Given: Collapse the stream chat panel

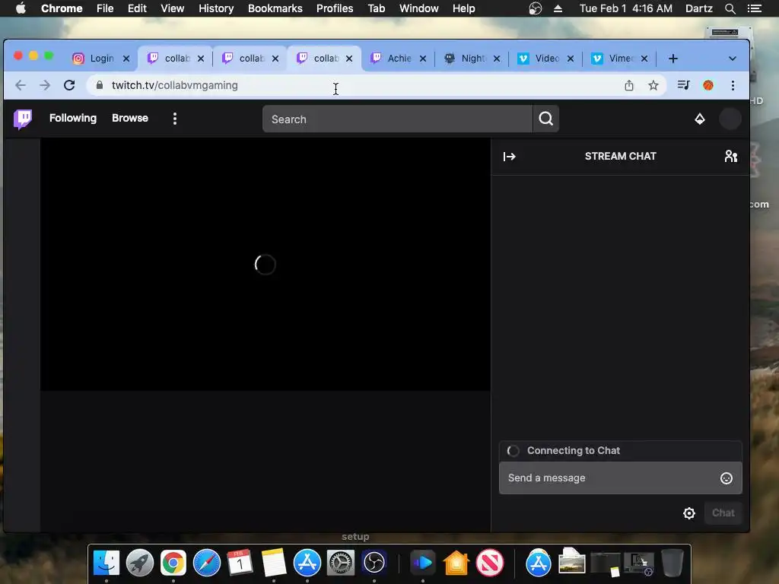Looking at the screenshot, I should click(x=509, y=157).
